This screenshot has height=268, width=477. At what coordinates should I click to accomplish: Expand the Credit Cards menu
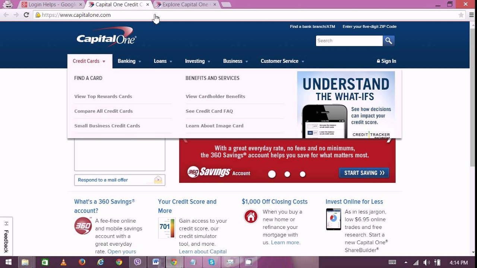tap(89, 61)
